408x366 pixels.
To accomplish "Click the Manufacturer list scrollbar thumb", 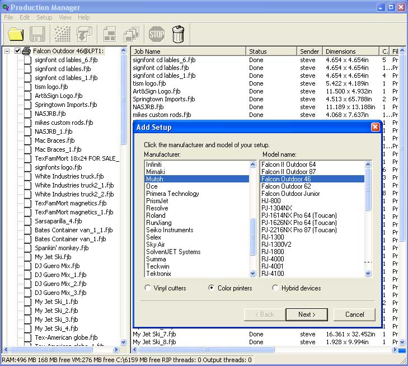I will point(252,237).
